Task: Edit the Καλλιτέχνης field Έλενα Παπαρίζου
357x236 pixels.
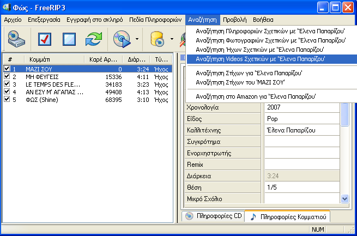Action: 302,130
